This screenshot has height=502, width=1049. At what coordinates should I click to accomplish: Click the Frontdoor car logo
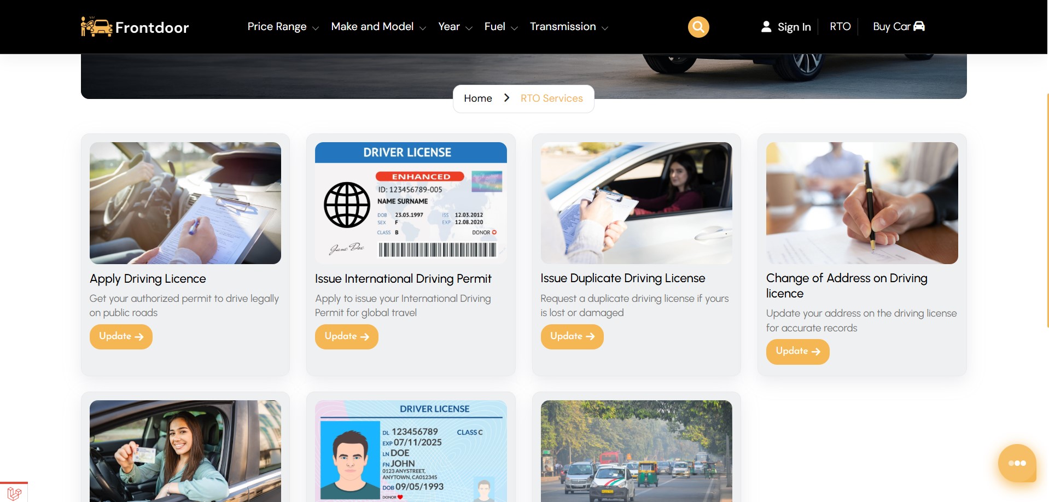click(x=96, y=27)
